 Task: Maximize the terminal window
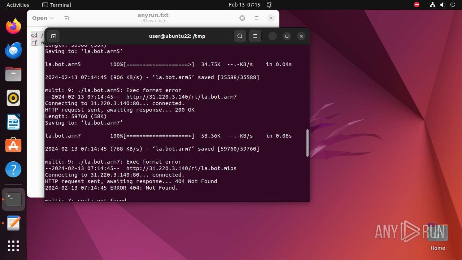click(x=287, y=36)
